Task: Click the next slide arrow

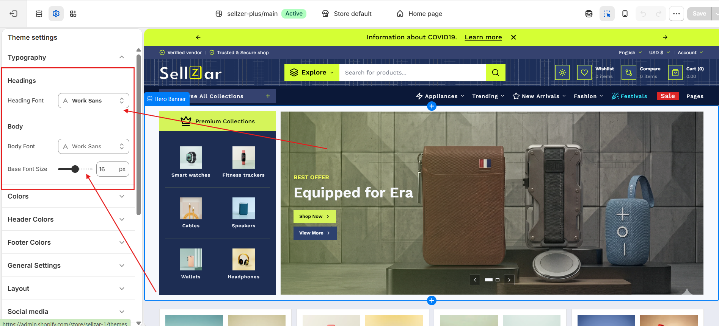Action: point(509,280)
